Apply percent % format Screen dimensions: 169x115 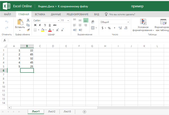[x=109, y=28]
